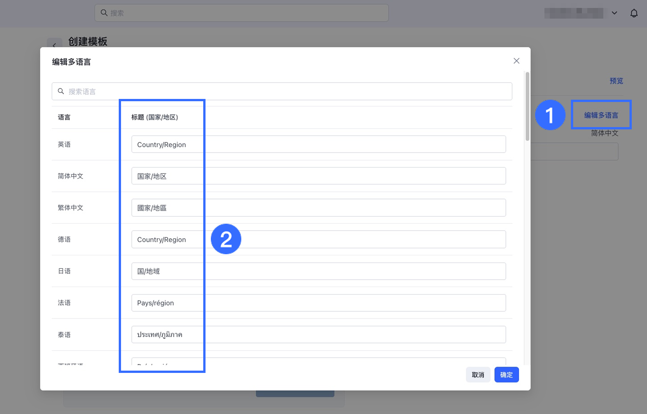This screenshot has height=414, width=647.
Task: Close the 编辑多语言 dialog with X
Action: (x=516, y=61)
